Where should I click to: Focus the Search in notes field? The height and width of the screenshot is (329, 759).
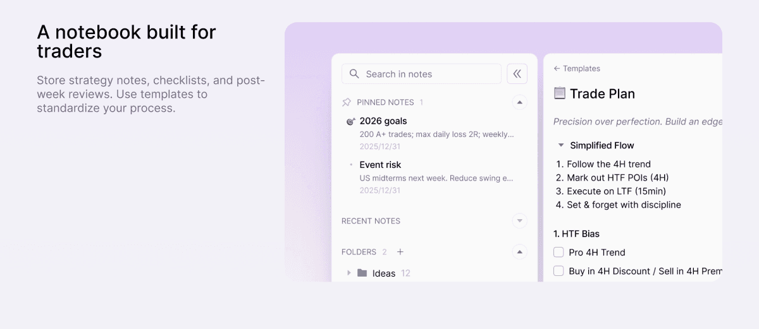[x=421, y=74]
